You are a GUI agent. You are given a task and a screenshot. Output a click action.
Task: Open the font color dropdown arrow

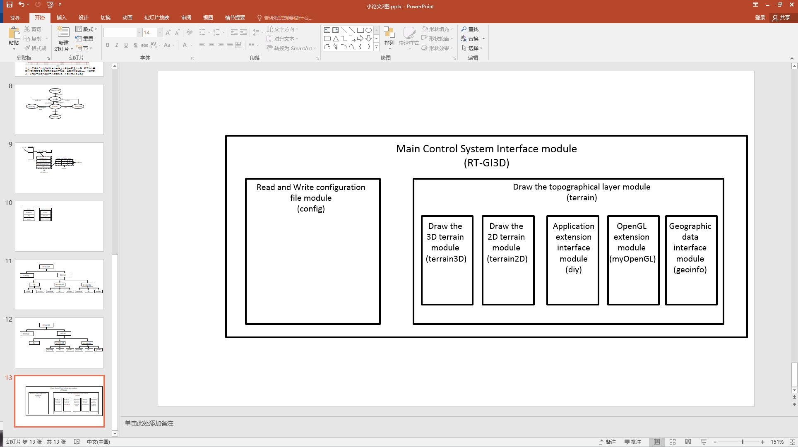coord(192,45)
